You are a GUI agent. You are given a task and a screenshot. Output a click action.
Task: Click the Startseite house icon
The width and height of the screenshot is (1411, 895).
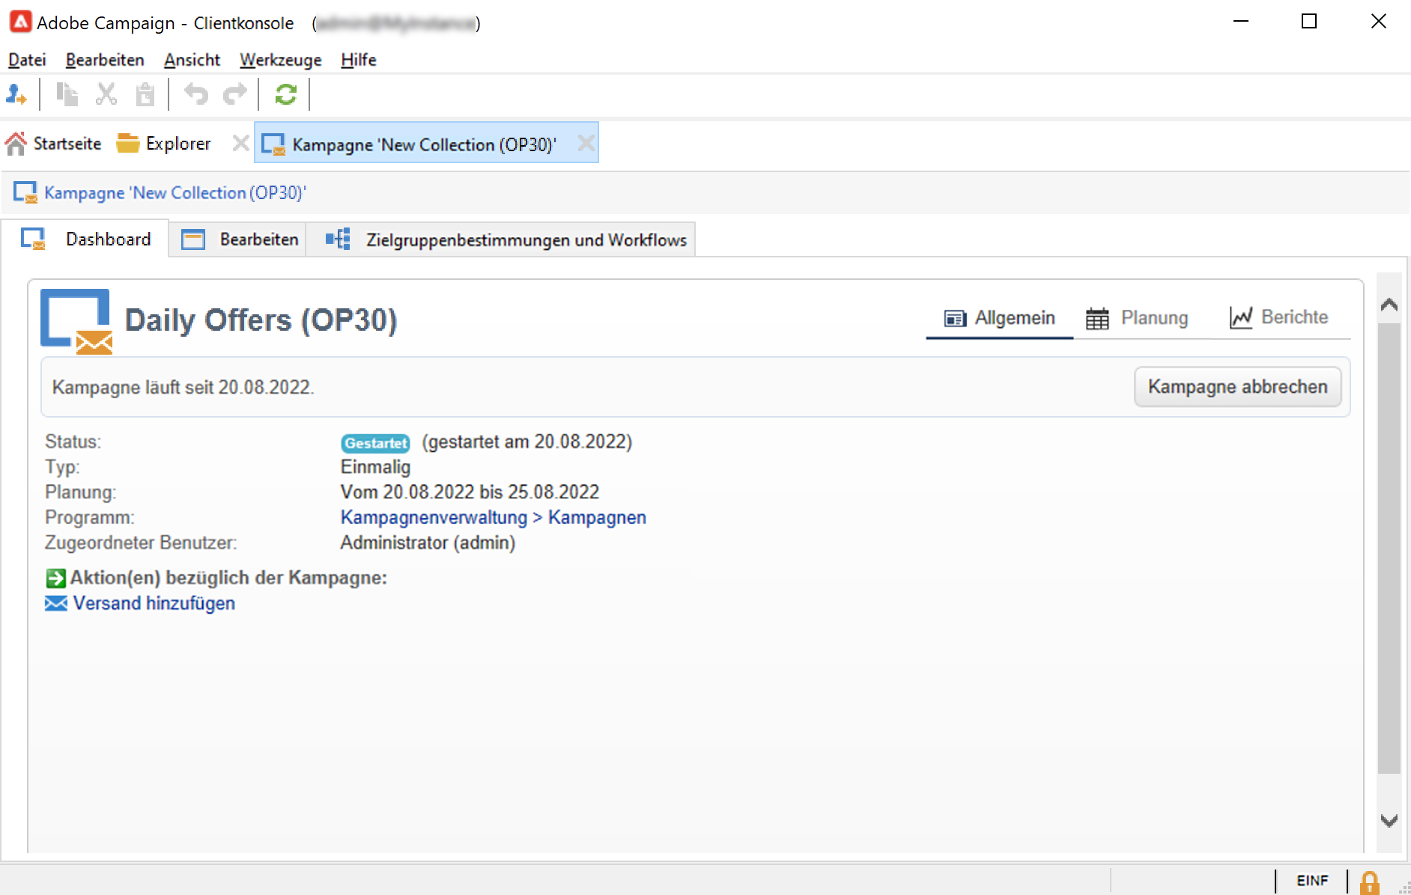coord(16,143)
